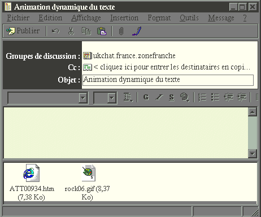The width and height of the screenshot is (261, 217).
Task: Select the rock06.gif attachment icon
Action: click(88, 173)
